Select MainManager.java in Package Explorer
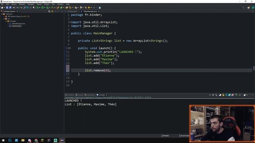This screenshot has height=143, width=255. tap(18, 23)
